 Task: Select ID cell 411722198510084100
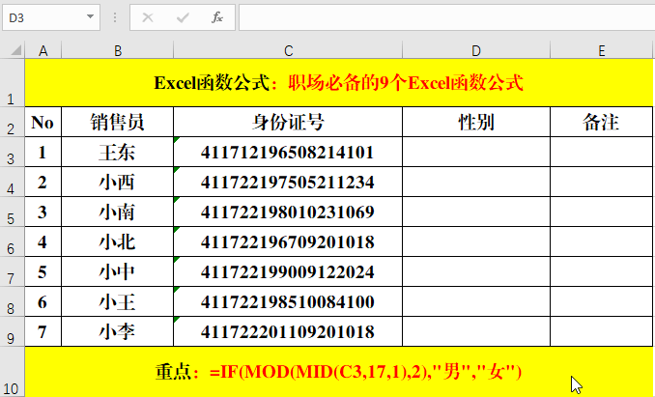tap(288, 301)
